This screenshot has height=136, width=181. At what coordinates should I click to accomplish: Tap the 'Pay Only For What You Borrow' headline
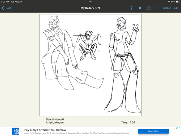(45, 130)
